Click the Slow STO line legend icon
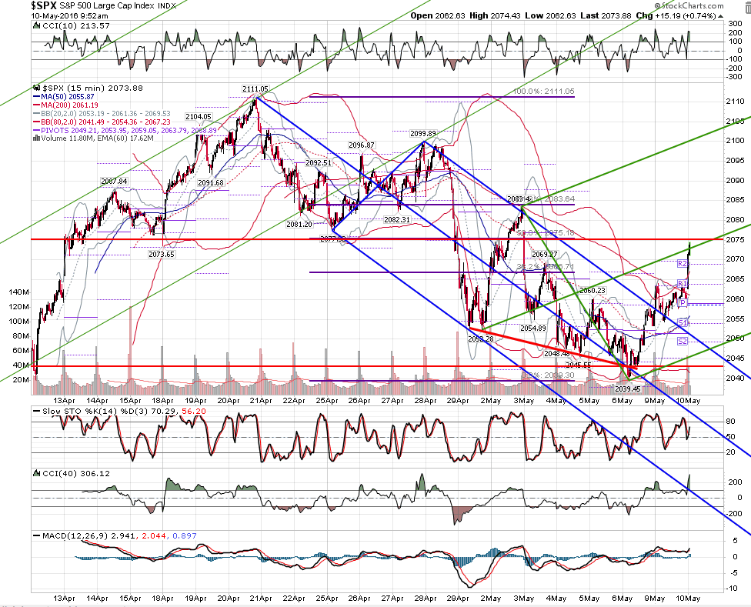 [36, 412]
